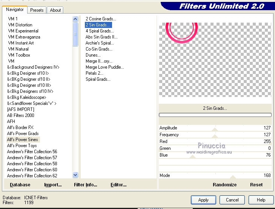
Task: Click the category list scrollbar thumb
Action: 75,34
